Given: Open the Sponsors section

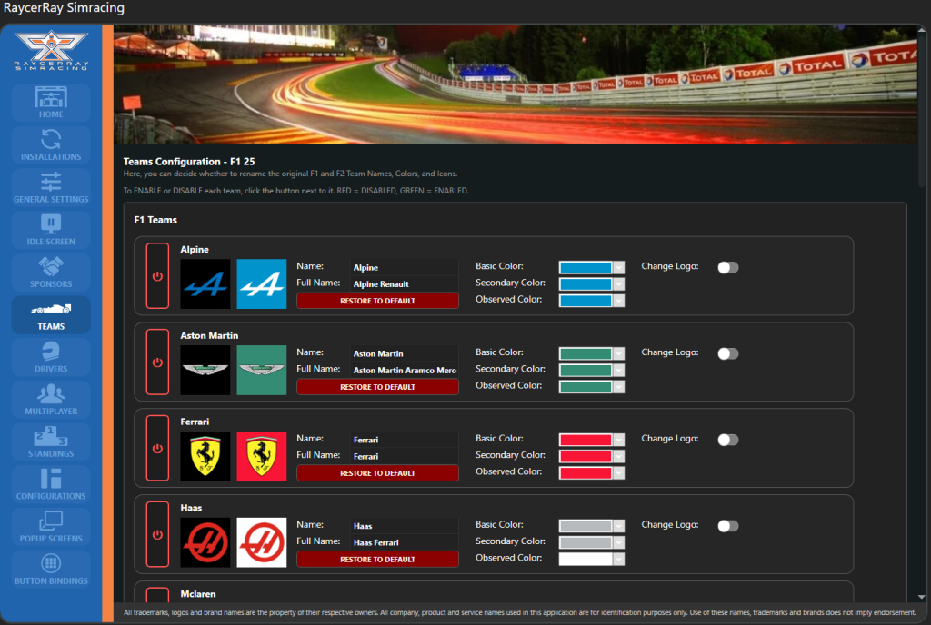Looking at the screenshot, I should pyautogui.click(x=51, y=273).
